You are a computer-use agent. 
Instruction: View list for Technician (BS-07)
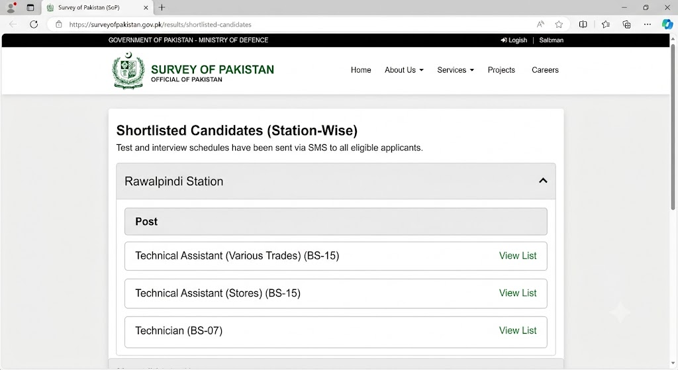(x=518, y=331)
